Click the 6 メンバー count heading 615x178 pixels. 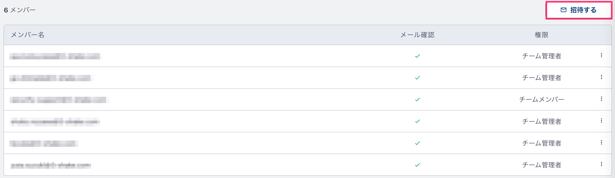[20, 10]
